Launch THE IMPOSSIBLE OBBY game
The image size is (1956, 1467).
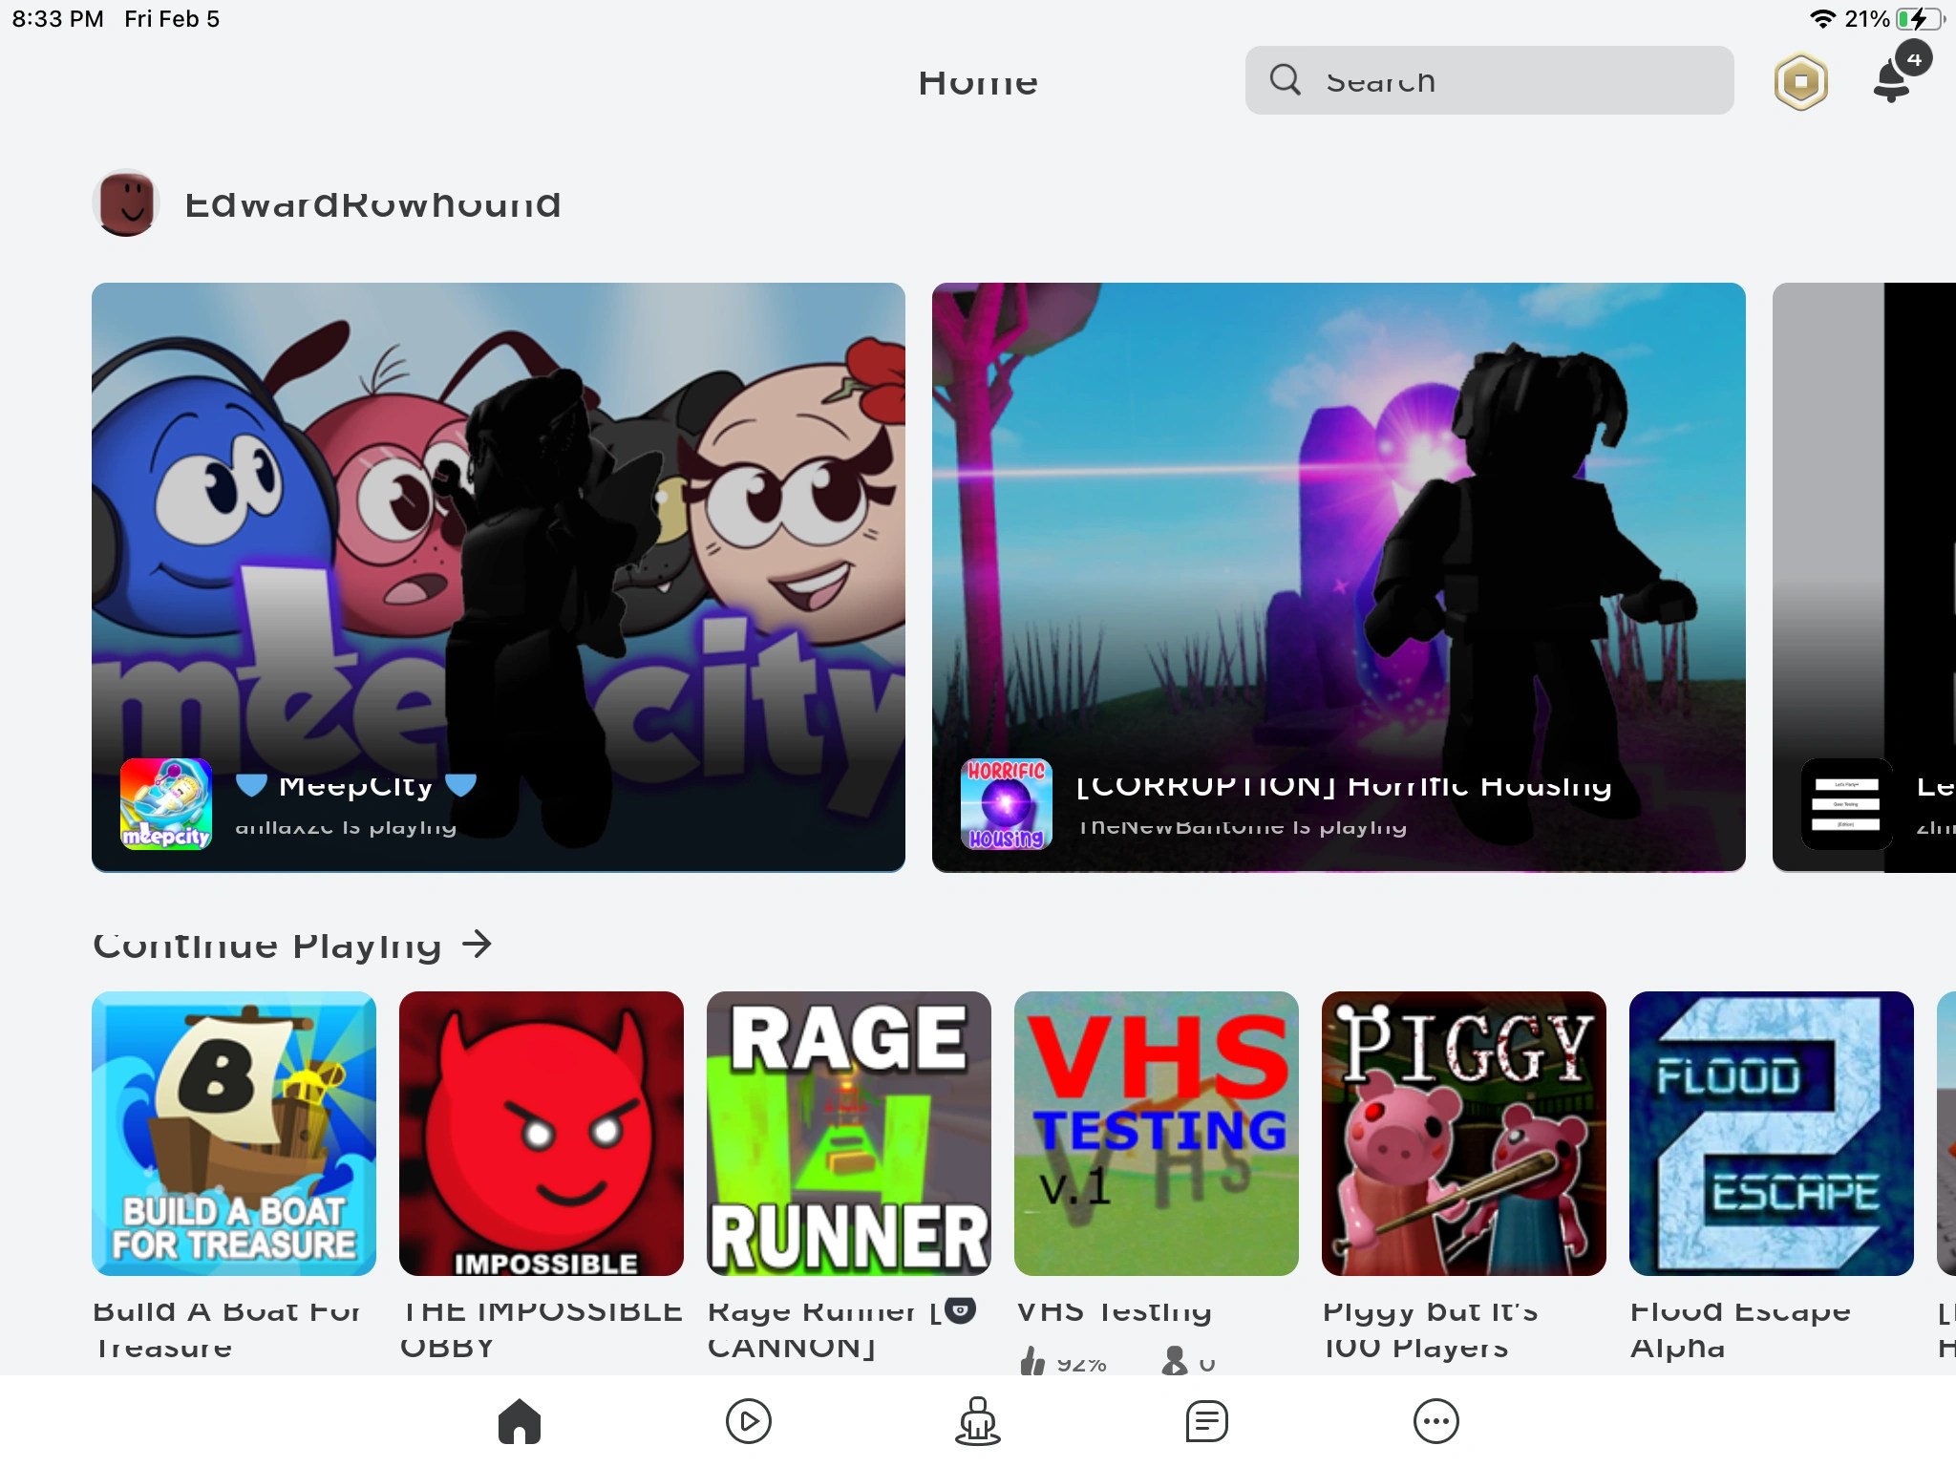(x=542, y=1135)
